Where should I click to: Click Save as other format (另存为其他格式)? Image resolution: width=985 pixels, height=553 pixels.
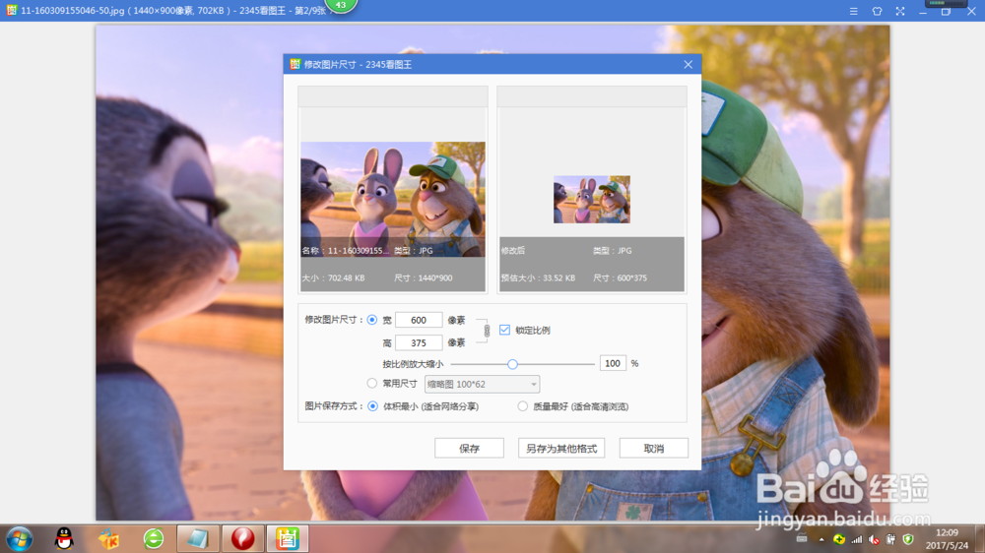561,448
